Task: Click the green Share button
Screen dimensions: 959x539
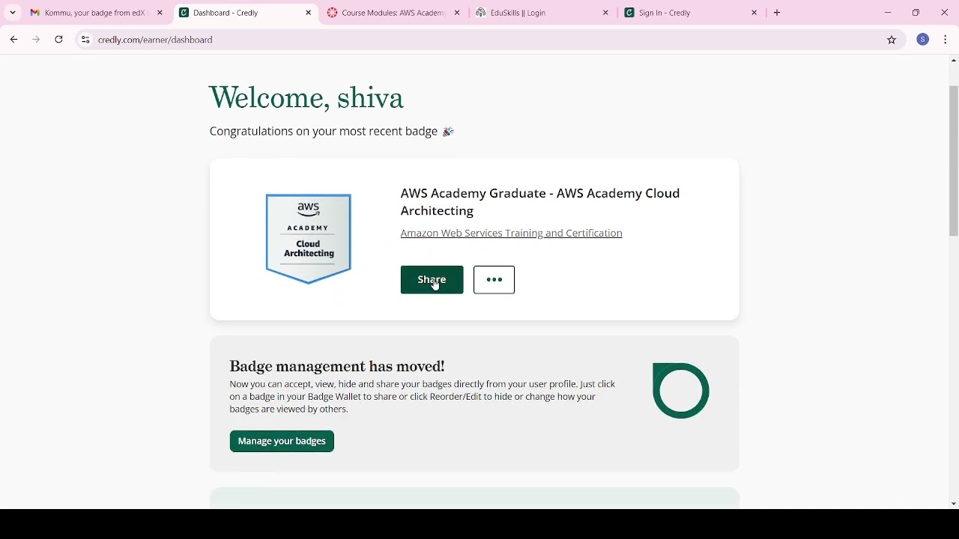Action: pyautogui.click(x=432, y=280)
